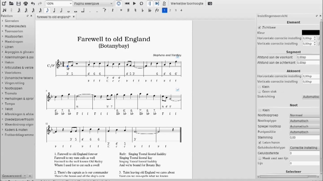Image resolution: width=323 pixels, height=181 pixels.
Task: Open the zoom level dropdown (100%)
Action: [x=59, y=4]
